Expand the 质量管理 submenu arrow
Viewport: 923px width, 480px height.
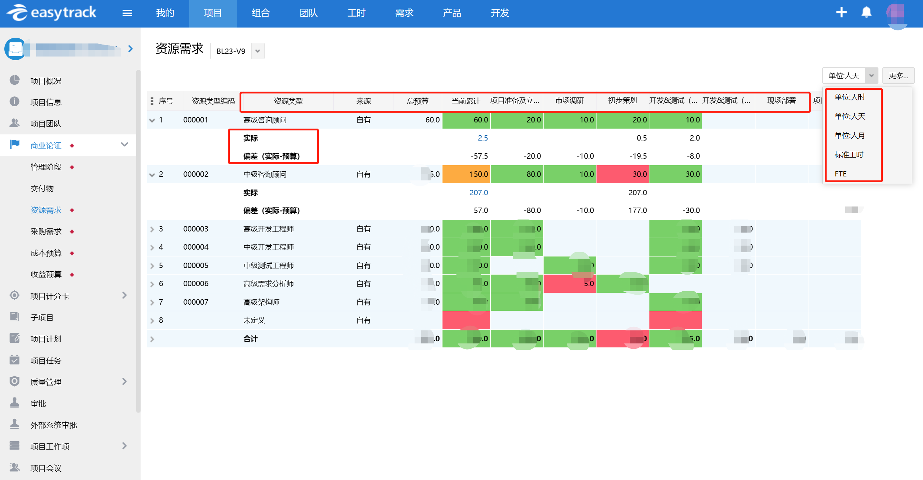(124, 381)
